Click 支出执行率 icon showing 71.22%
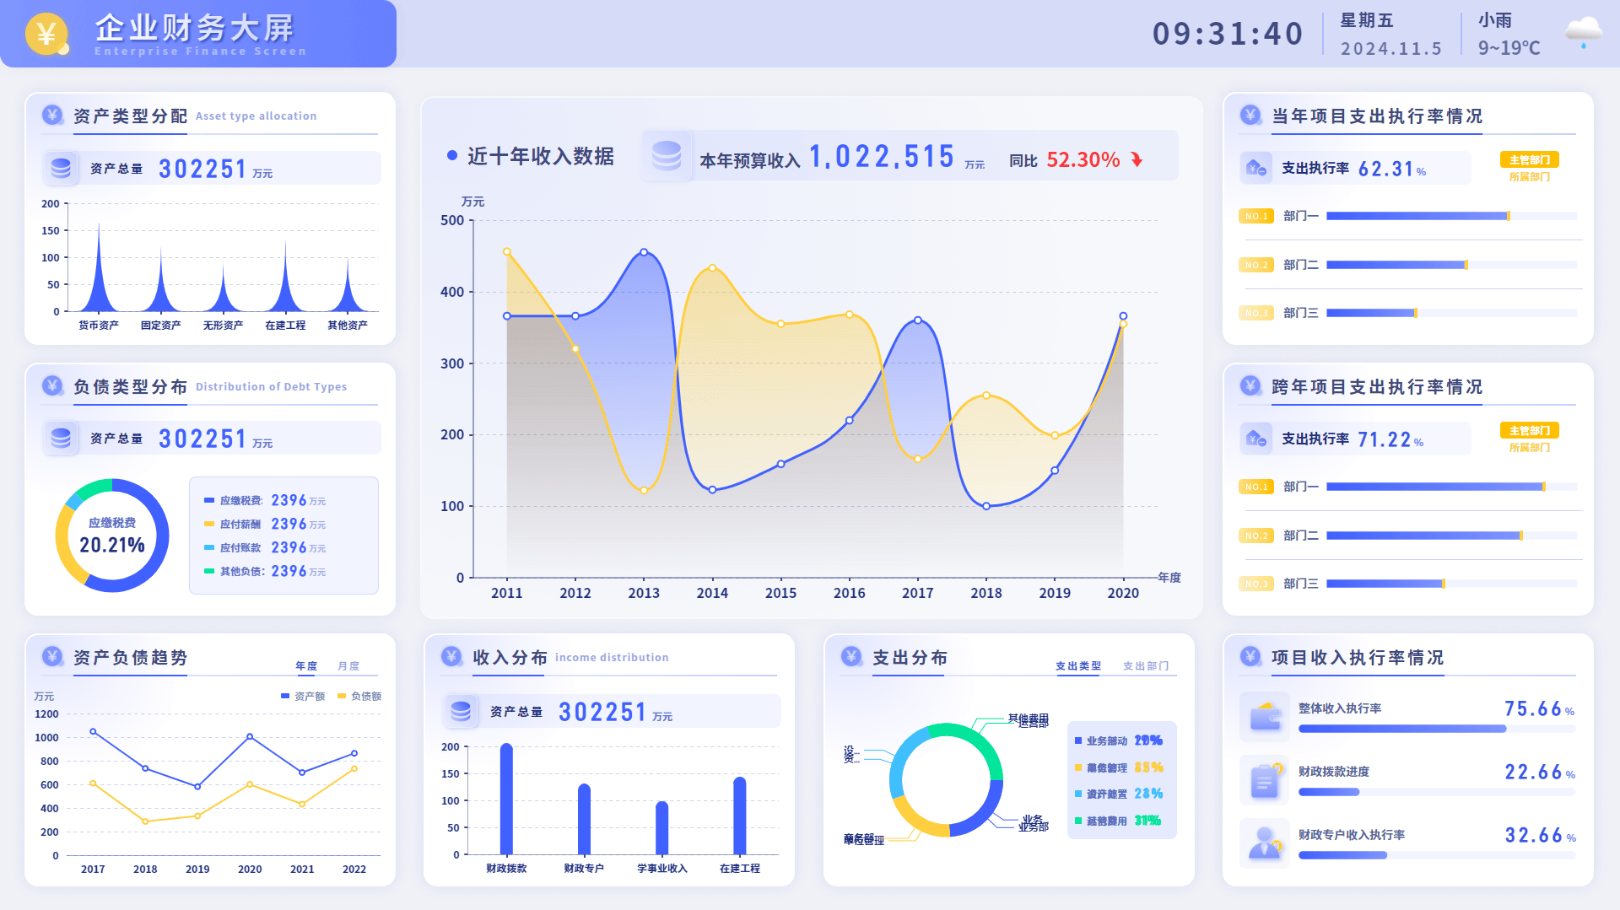Image resolution: width=1620 pixels, height=910 pixels. click(x=1256, y=439)
